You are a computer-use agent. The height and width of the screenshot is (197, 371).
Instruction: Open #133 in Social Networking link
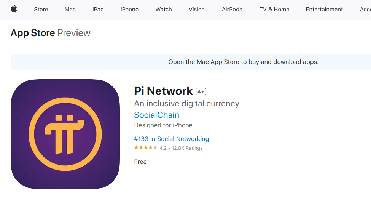click(172, 139)
